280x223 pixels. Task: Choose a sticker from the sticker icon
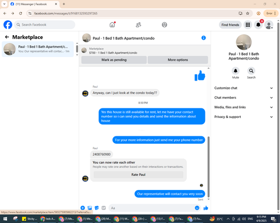click(x=97, y=208)
